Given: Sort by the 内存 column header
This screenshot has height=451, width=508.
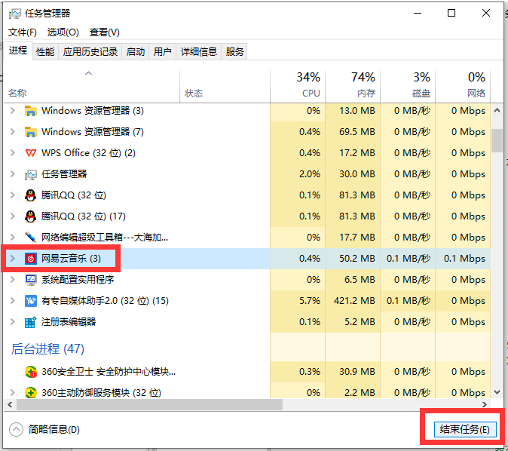Looking at the screenshot, I should [x=353, y=86].
